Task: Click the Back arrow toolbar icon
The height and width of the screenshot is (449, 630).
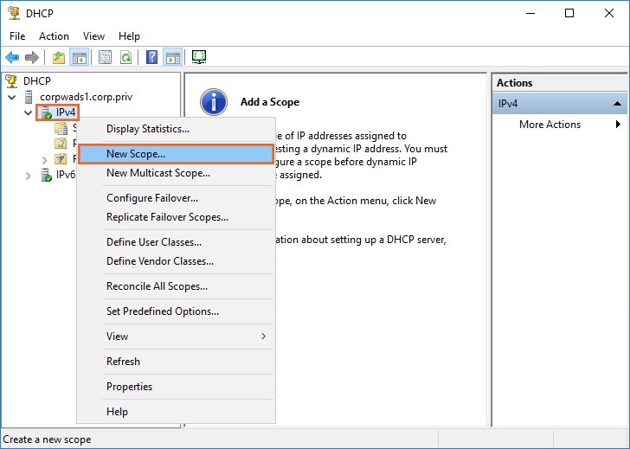Action: pos(12,58)
